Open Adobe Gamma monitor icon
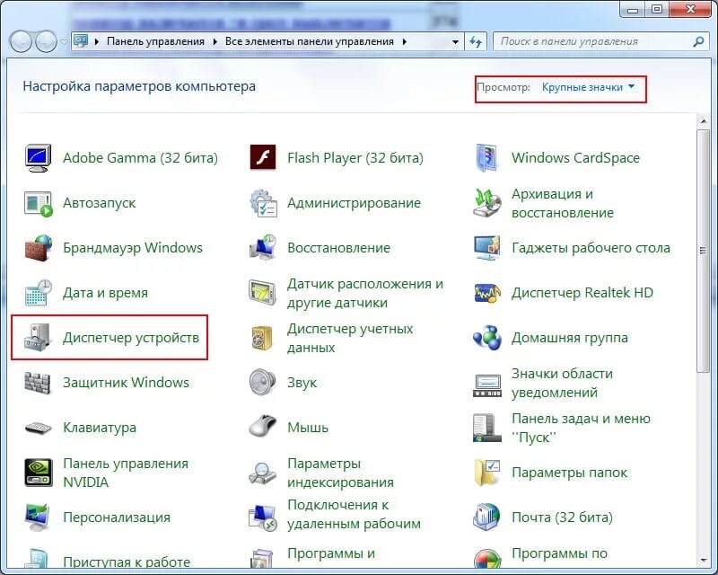Viewport: 718px width, 575px height. coord(38,158)
